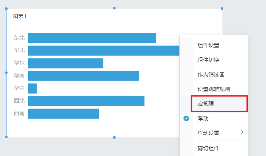Select the 华东 bar
The width and height of the screenshot is (266, 156).
pos(66,63)
